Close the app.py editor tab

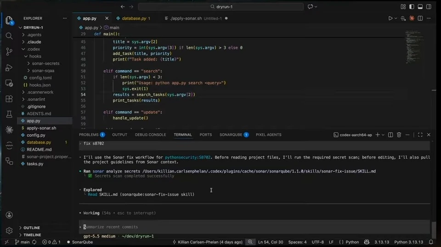pos(107,18)
